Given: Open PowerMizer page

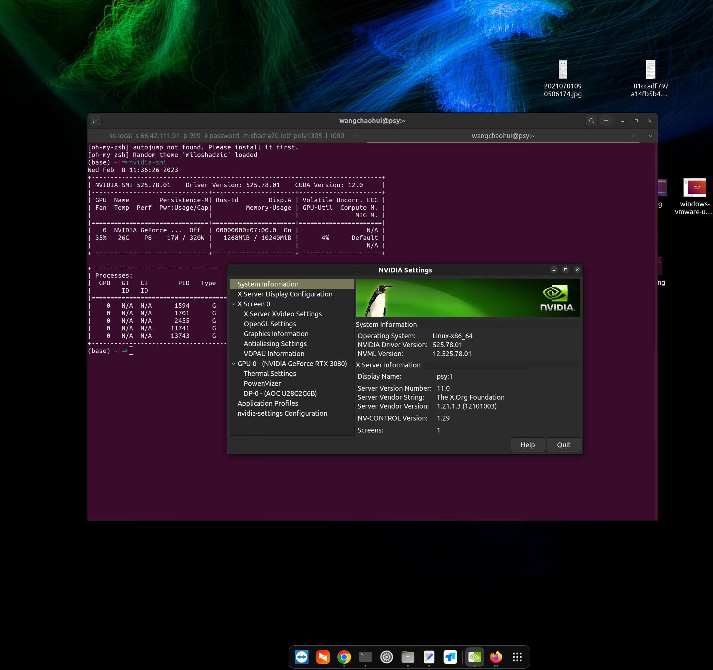Looking at the screenshot, I should (262, 383).
